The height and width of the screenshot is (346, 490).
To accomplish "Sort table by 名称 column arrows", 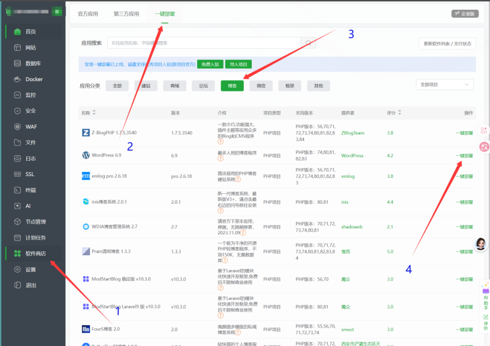I will 94,112.
